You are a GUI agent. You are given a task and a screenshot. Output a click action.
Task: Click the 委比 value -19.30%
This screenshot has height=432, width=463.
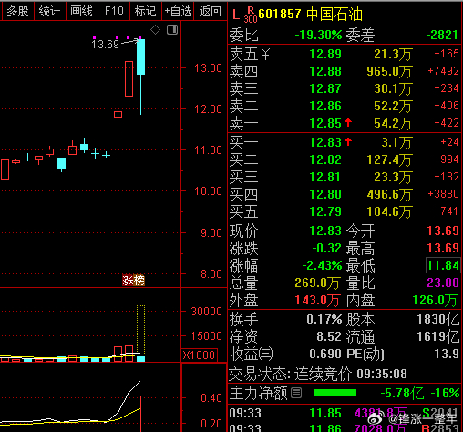click(318, 35)
